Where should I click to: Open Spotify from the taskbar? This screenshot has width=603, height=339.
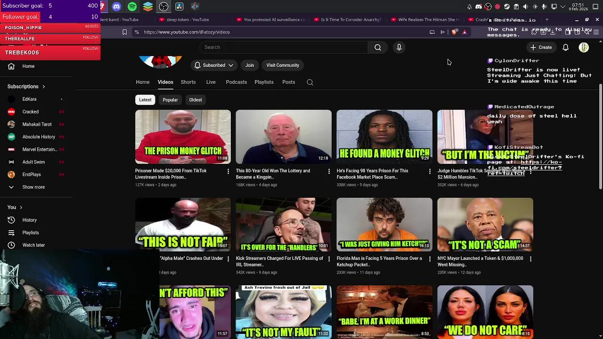point(132,7)
